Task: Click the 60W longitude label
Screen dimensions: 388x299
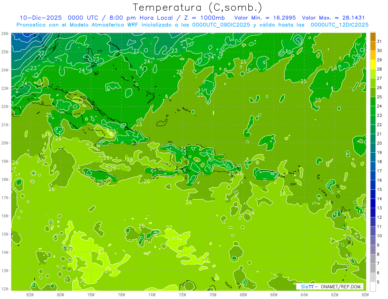Action: coord(365,295)
